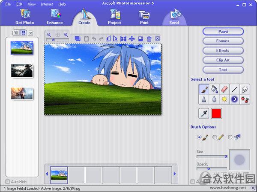Rotate the image left
The width and height of the screenshot is (257, 192).
click(x=108, y=39)
